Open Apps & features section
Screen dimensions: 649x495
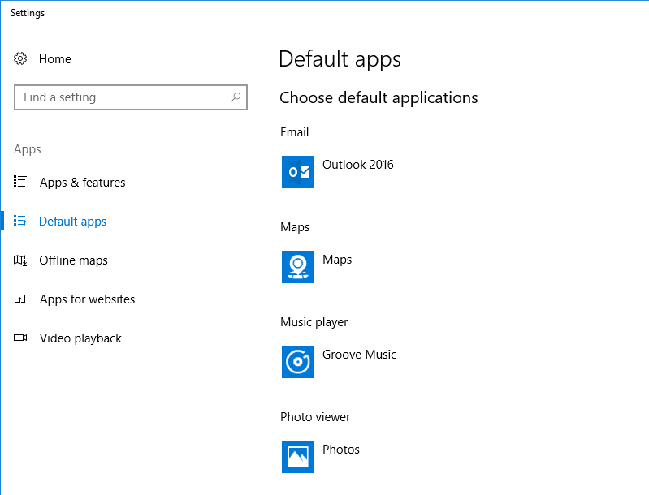click(82, 183)
